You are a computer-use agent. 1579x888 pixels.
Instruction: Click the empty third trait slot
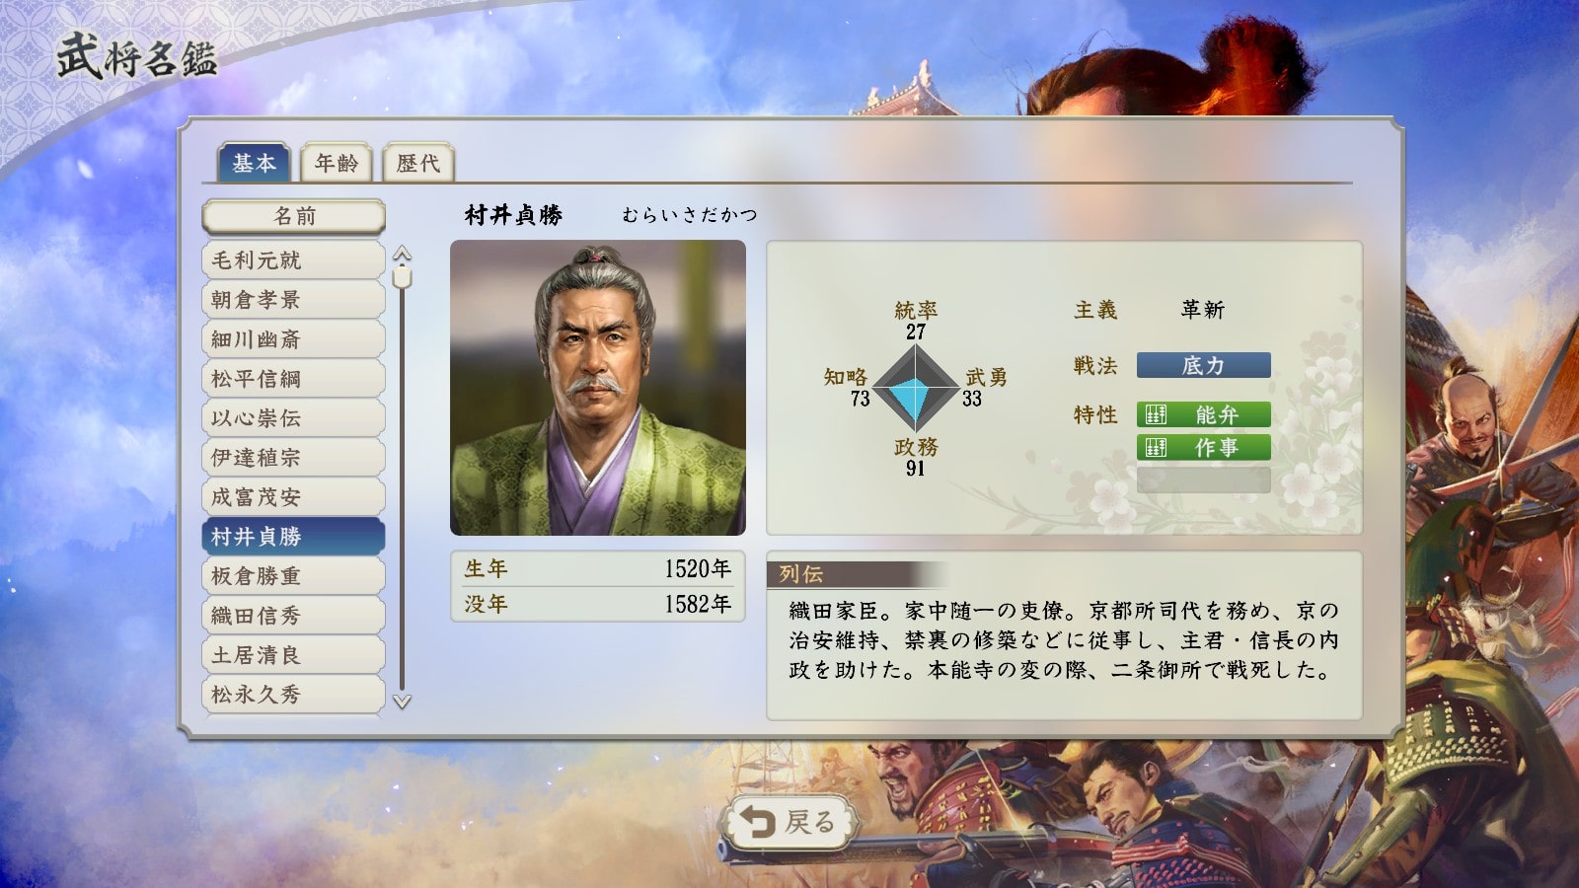[1203, 481]
